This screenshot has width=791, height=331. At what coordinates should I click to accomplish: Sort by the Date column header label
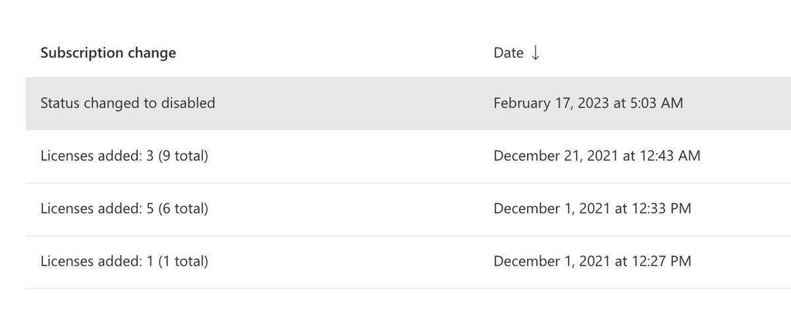coord(508,53)
